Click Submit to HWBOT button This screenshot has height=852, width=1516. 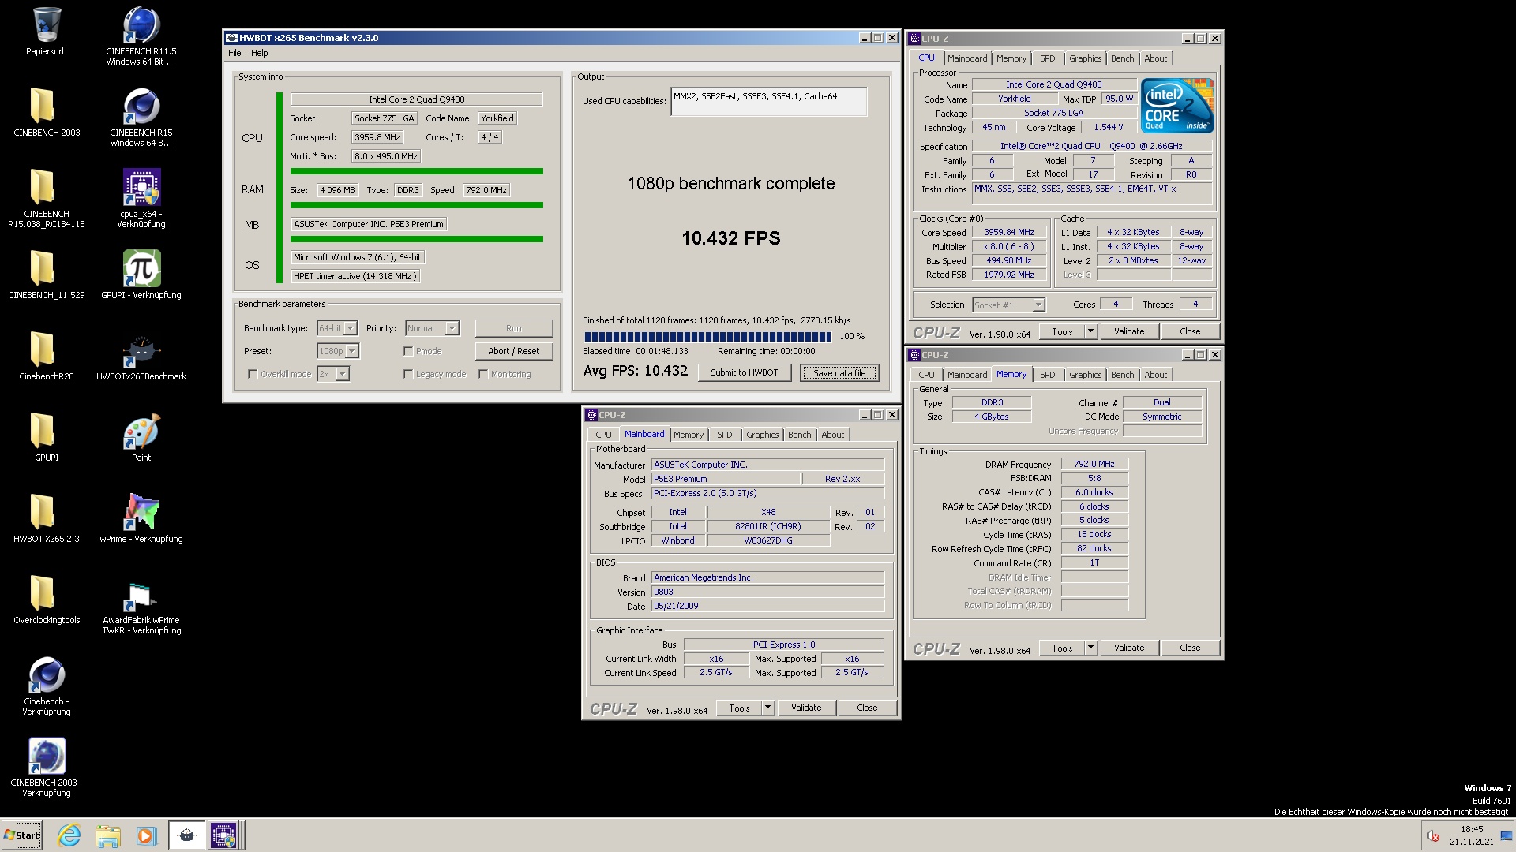pos(744,372)
